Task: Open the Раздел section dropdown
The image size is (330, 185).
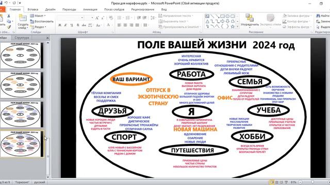Action: coord(38,27)
